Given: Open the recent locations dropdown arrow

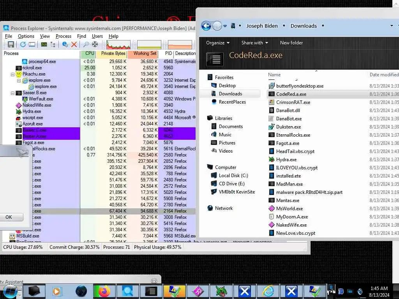Looking at the screenshot, I should point(225,26).
